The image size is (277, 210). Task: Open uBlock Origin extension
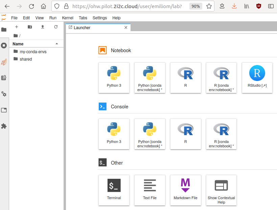pos(259,6)
